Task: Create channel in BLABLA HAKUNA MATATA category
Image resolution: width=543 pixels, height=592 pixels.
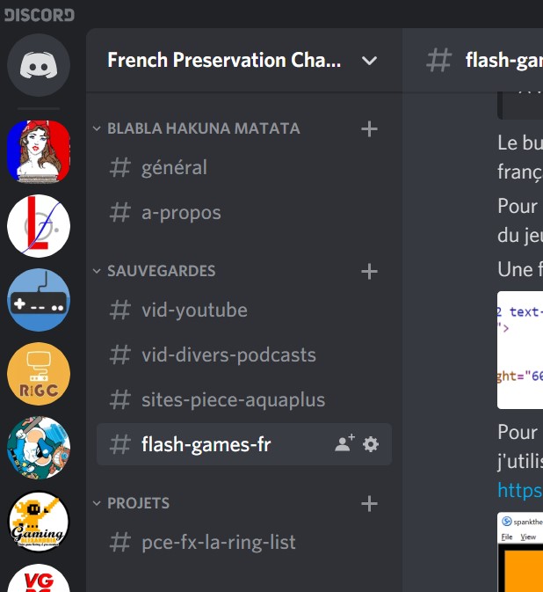Action: click(x=369, y=128)
